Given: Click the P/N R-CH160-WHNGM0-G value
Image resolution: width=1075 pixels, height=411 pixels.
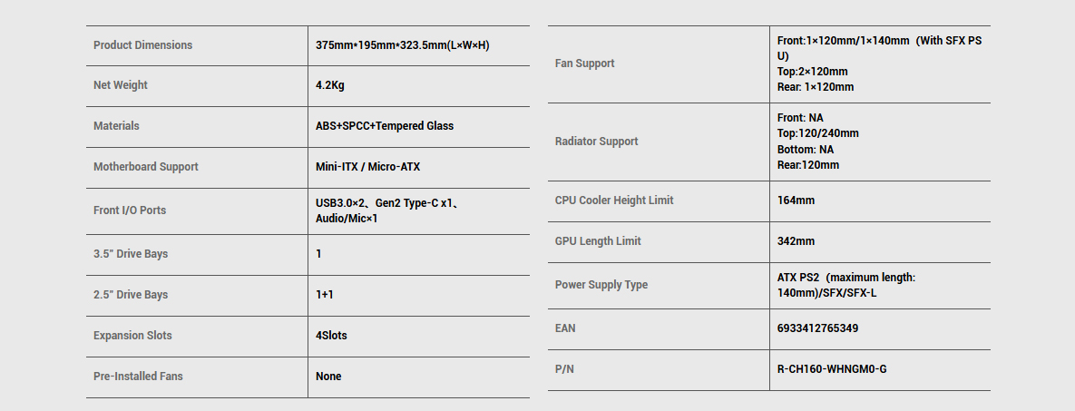Looking at the screenshot, I should point(832,369).
